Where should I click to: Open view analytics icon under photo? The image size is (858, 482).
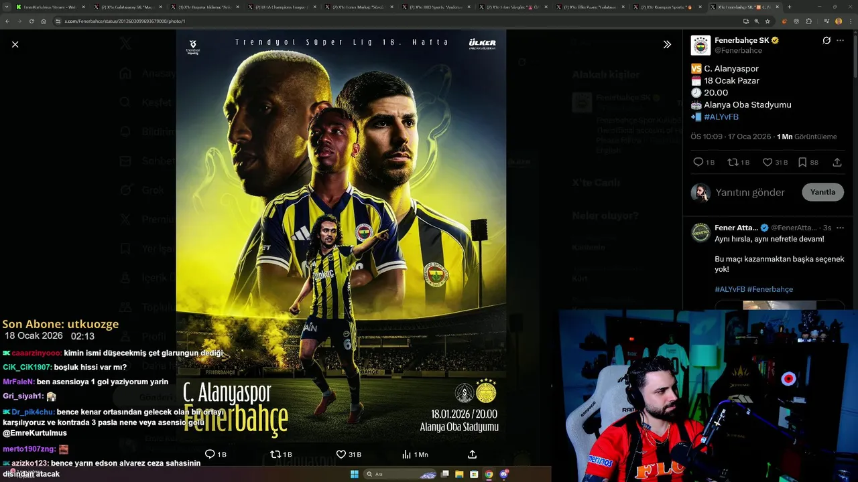point(406,454)
